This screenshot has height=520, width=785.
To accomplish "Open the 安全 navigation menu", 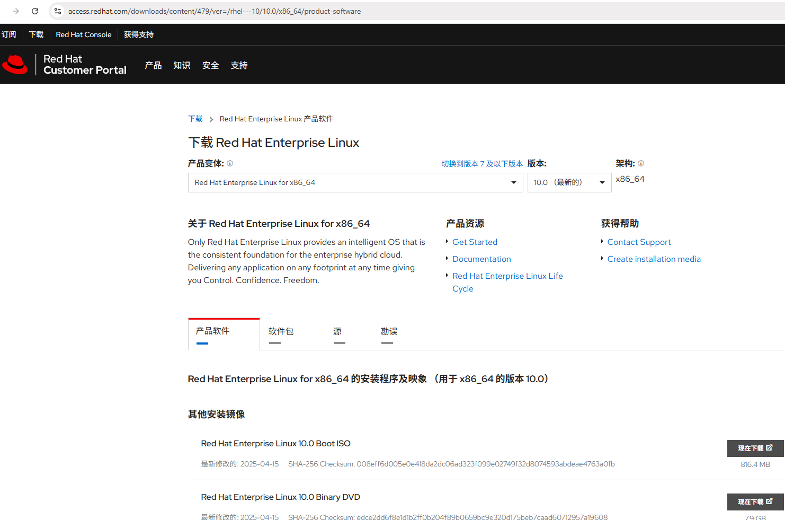I will pos(210,65).
